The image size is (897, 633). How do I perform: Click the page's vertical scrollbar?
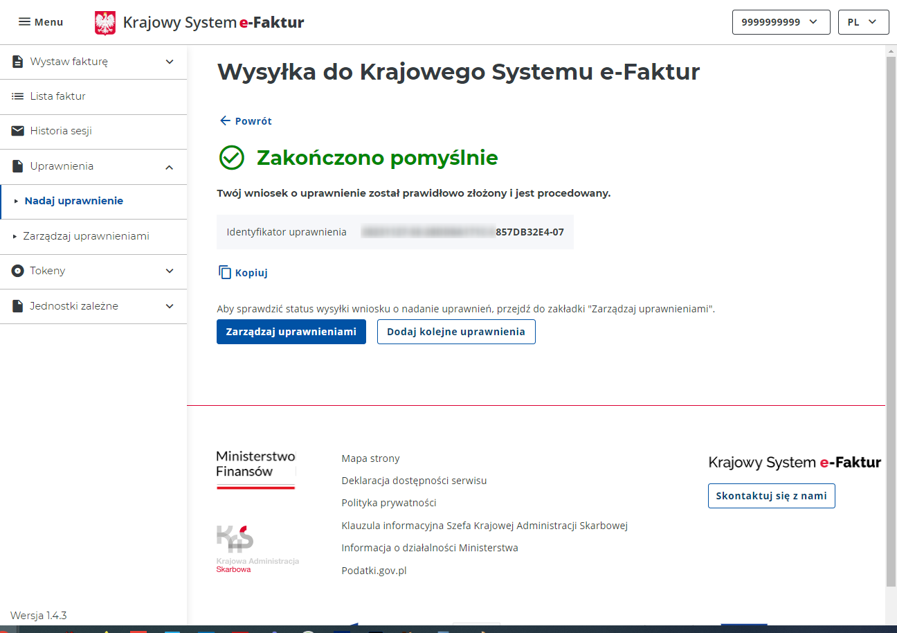(x=891, y=322)
